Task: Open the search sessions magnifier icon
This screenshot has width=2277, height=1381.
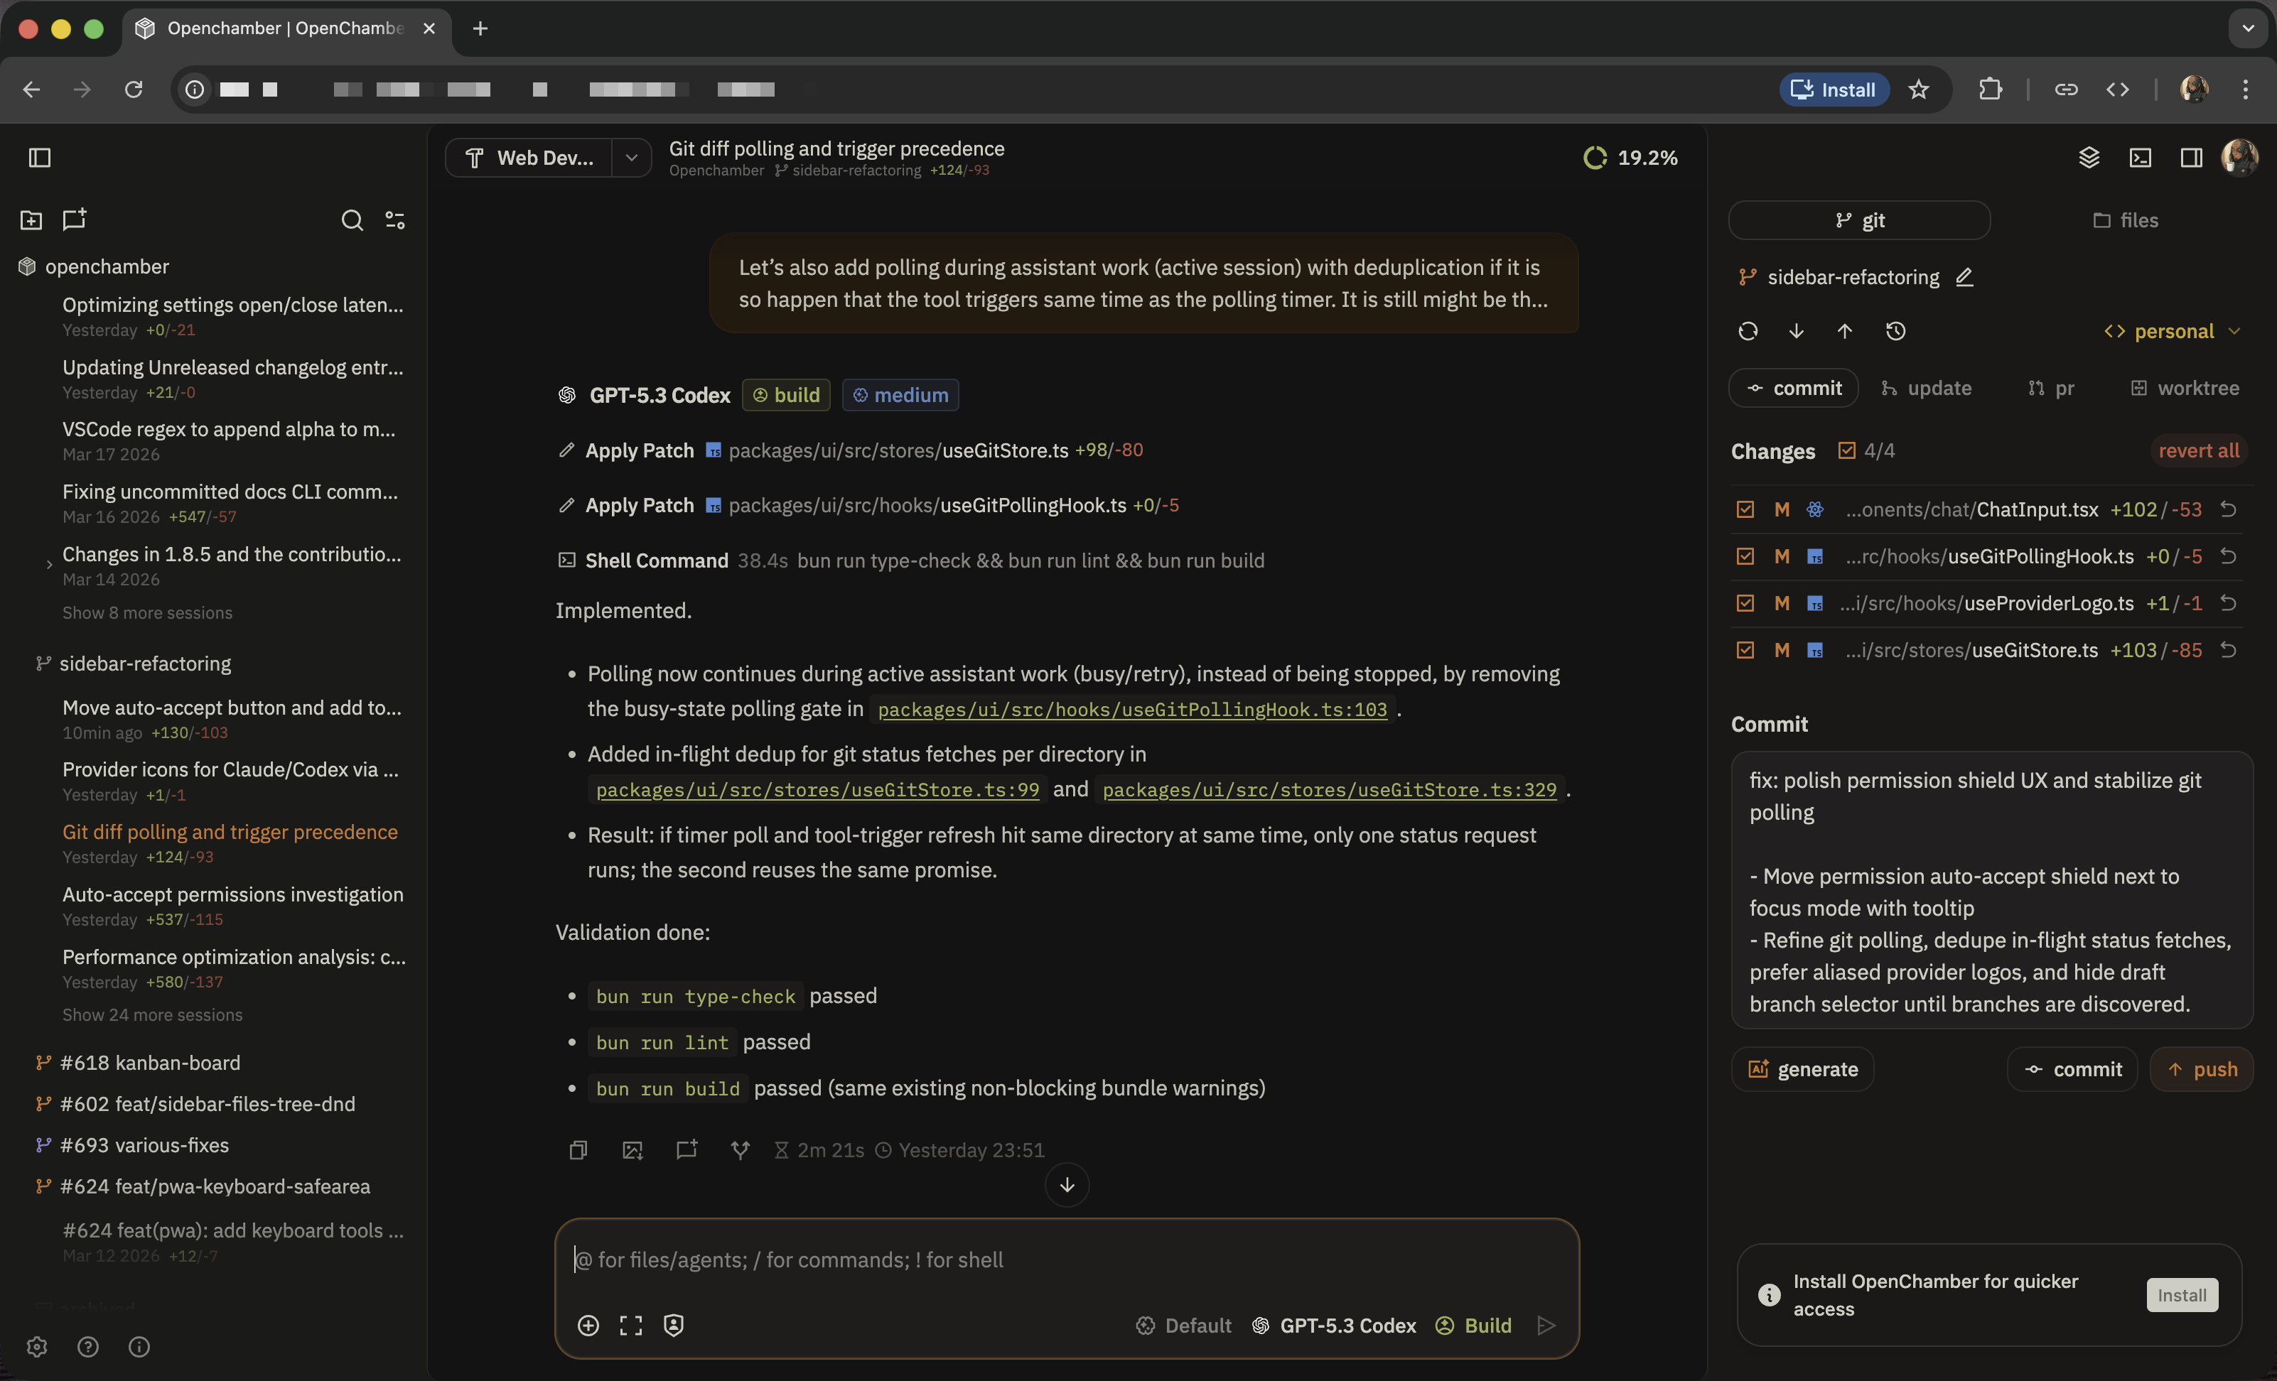Action: 351,220
